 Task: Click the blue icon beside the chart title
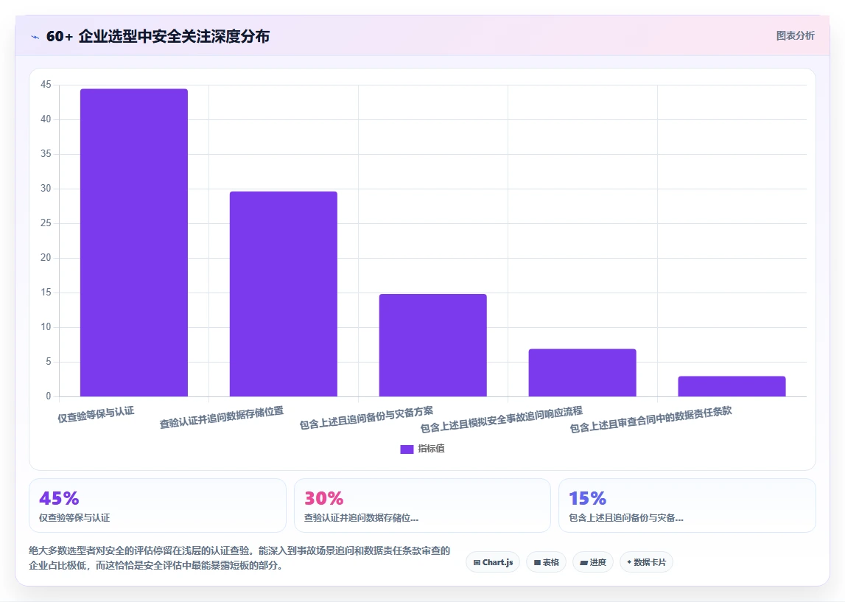(35, 37)
